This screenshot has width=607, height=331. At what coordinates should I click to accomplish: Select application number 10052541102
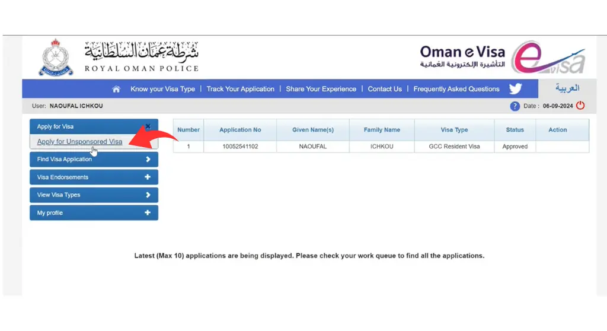pyautogui.click(x=240, y=147)
